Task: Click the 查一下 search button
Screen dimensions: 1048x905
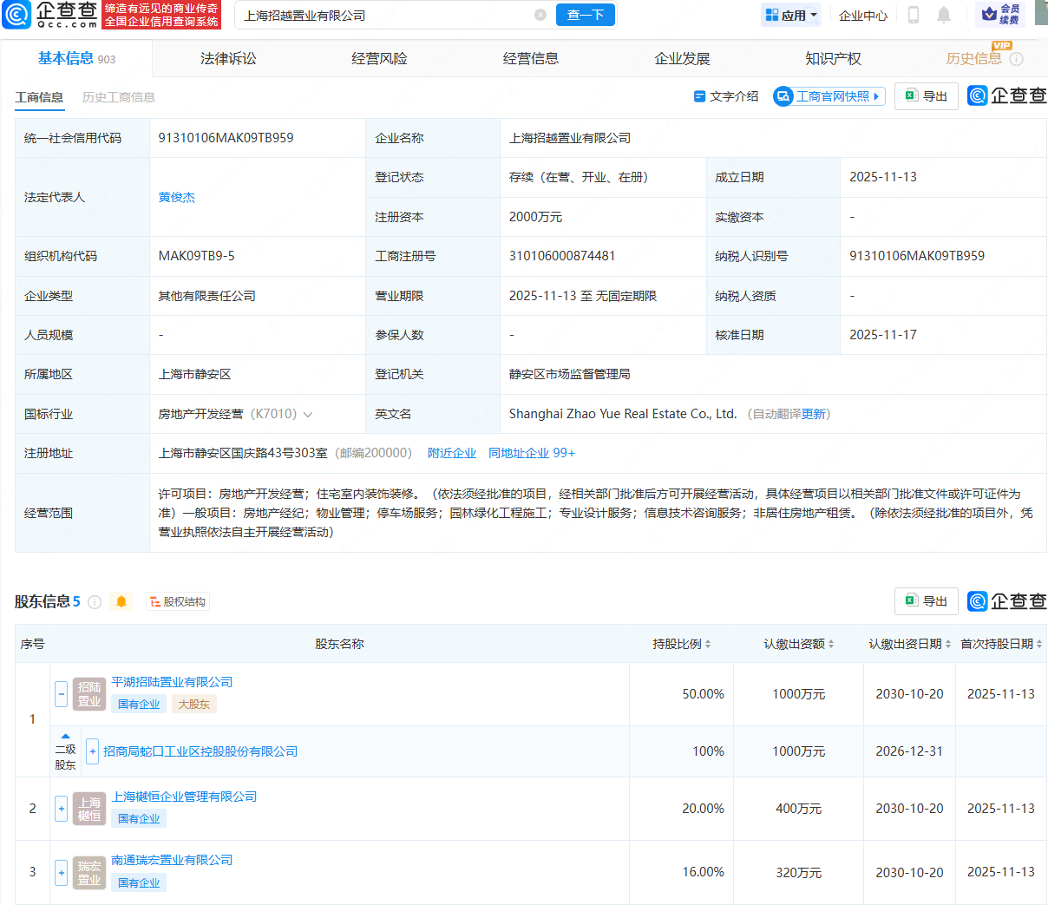Action: pos(585,15)
